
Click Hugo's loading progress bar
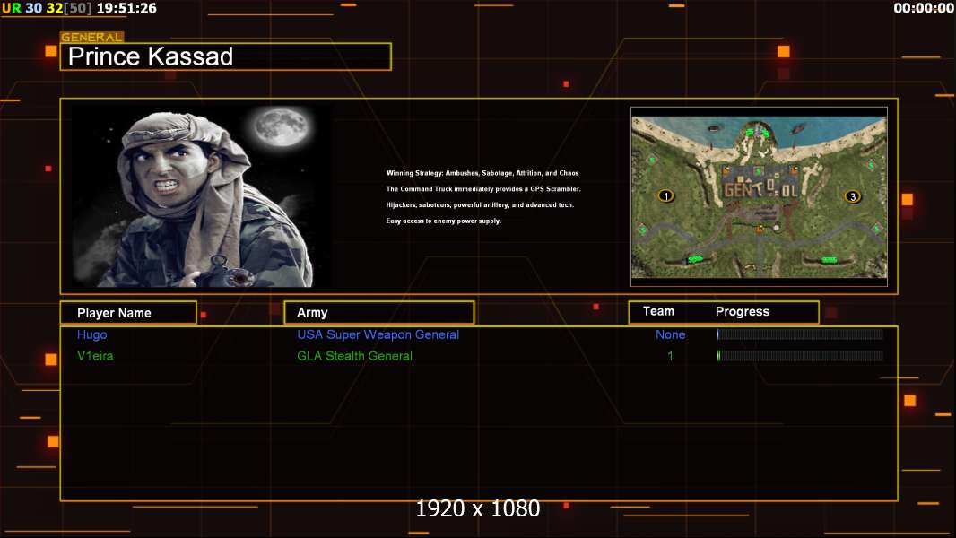(x=800, y=334)
